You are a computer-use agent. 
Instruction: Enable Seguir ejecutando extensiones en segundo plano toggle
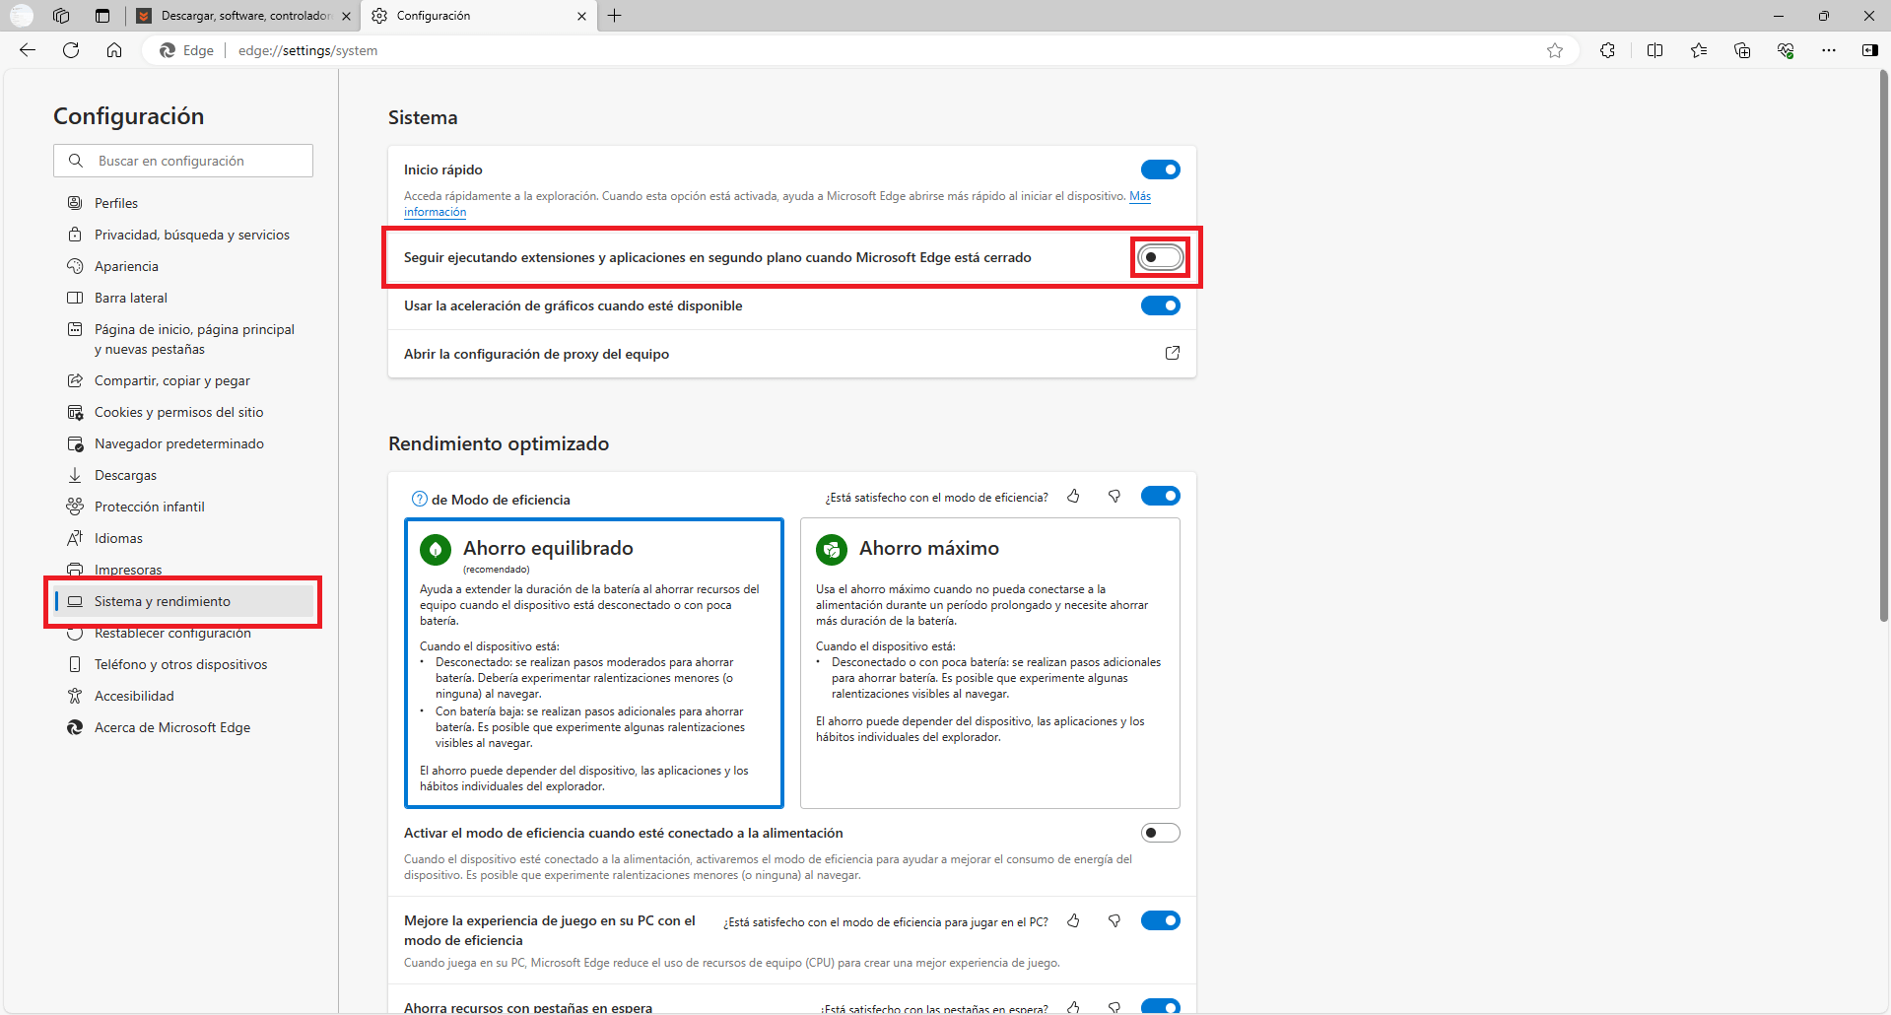click(1161, 257)
